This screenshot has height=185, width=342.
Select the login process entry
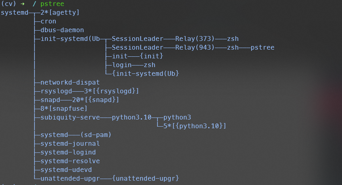pos(121,65)
